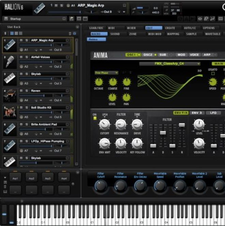
Task: Select the ENV 3 button
Action: tap(196, 113)
